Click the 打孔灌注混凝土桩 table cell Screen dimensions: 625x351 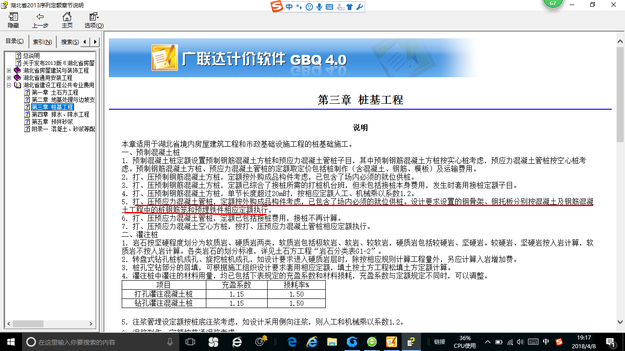pyautogui.click(x=164, y=294)
